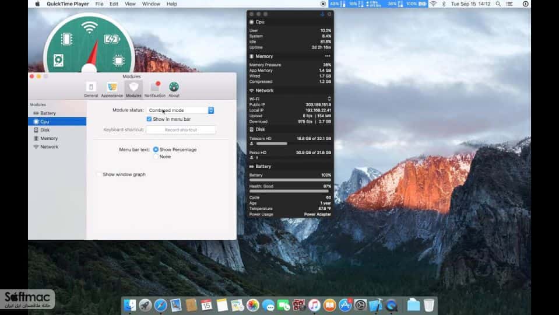Open Notification Center in menu bar
This screenshot has height=315, width=559.
[x=509, y=4]
